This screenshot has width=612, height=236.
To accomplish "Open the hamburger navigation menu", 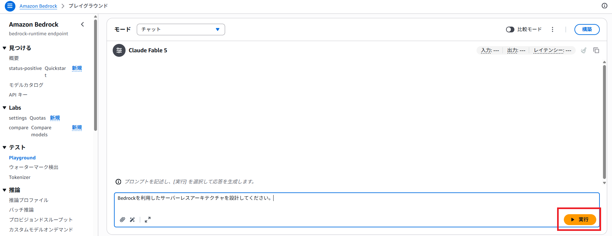I will coord(10,6).
